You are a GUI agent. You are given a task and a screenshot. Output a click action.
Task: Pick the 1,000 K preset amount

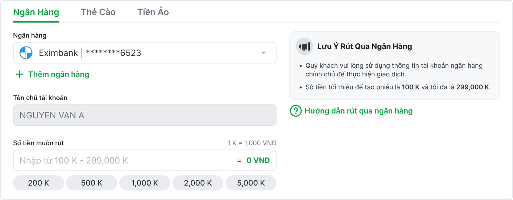click(x=145, y=183)
